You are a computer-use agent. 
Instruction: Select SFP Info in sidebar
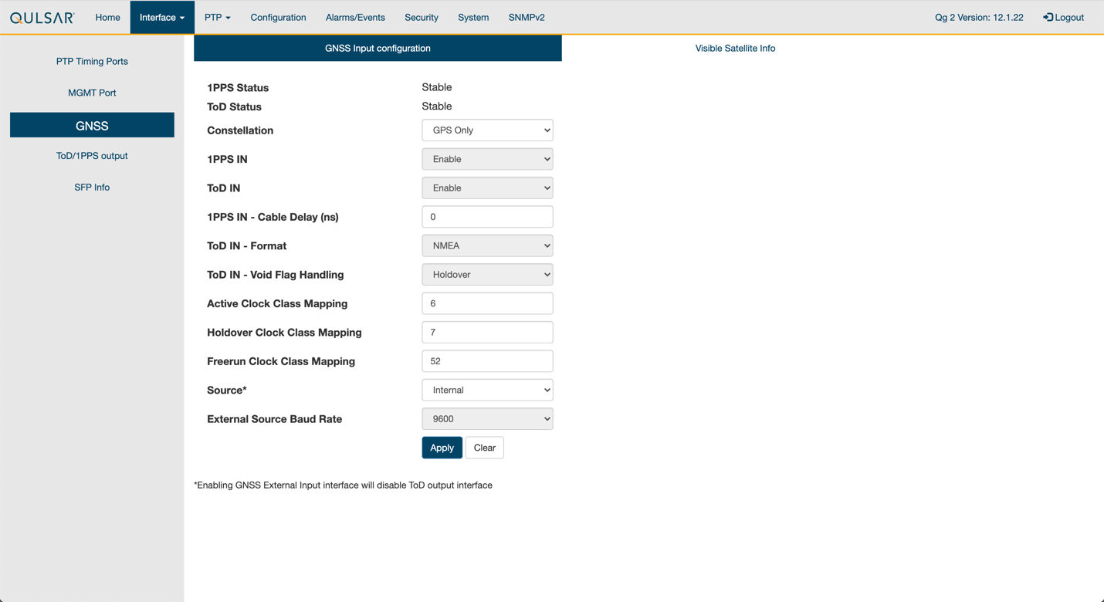click(x=92, y=188)
